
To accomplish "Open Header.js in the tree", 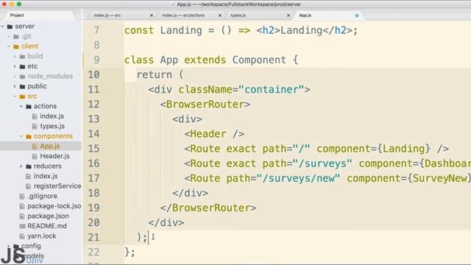I will [x=54, y=156].
